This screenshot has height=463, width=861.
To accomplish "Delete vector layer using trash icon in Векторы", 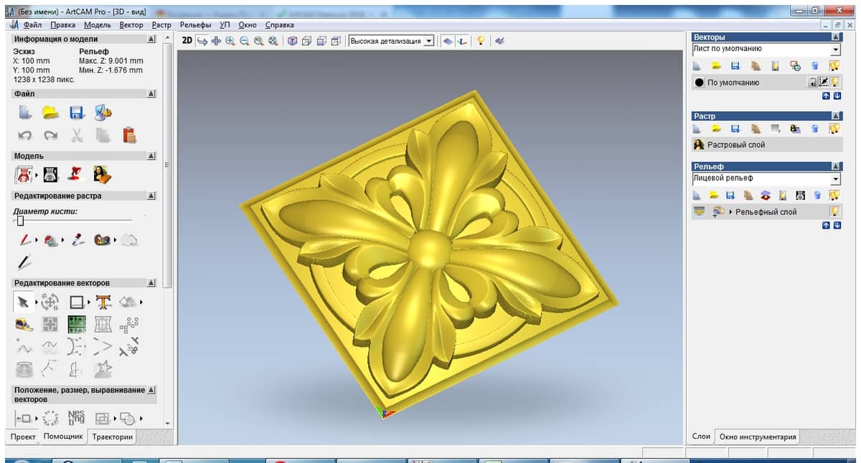I will pyautogui.click(x=814, y=66).
